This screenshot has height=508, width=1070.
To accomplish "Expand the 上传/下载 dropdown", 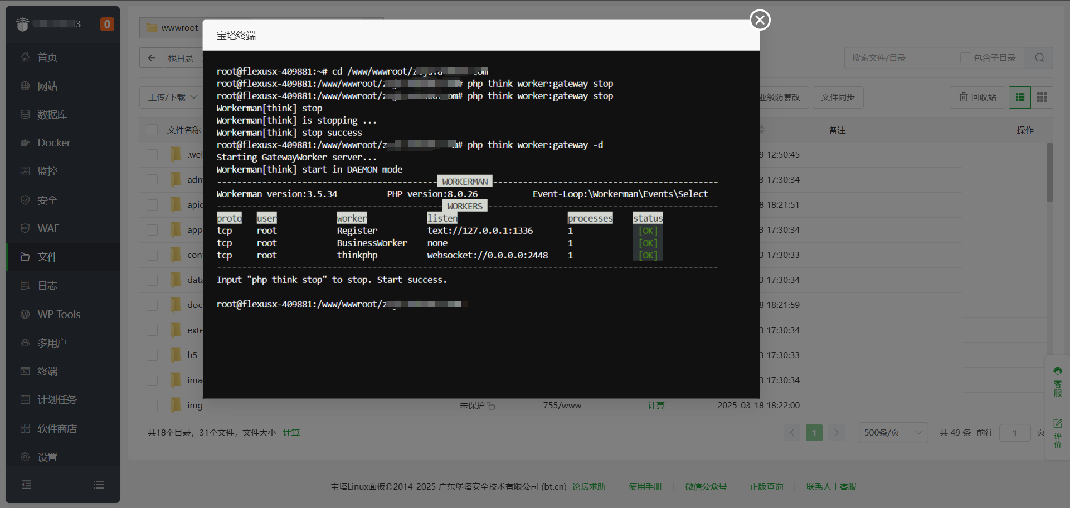I will point(173,97).
